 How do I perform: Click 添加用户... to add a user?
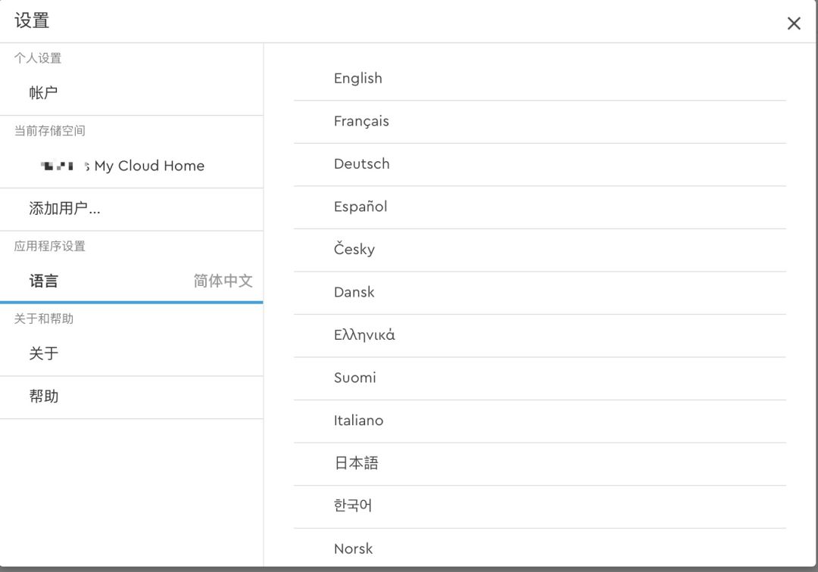click(x=64, y=209)
